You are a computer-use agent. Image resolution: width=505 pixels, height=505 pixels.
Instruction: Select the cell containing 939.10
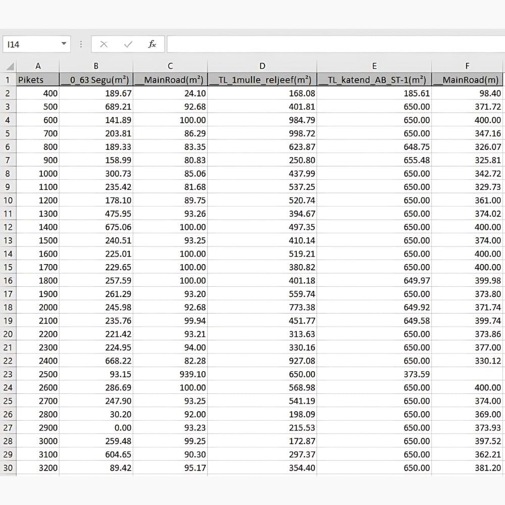click(170, 374)
